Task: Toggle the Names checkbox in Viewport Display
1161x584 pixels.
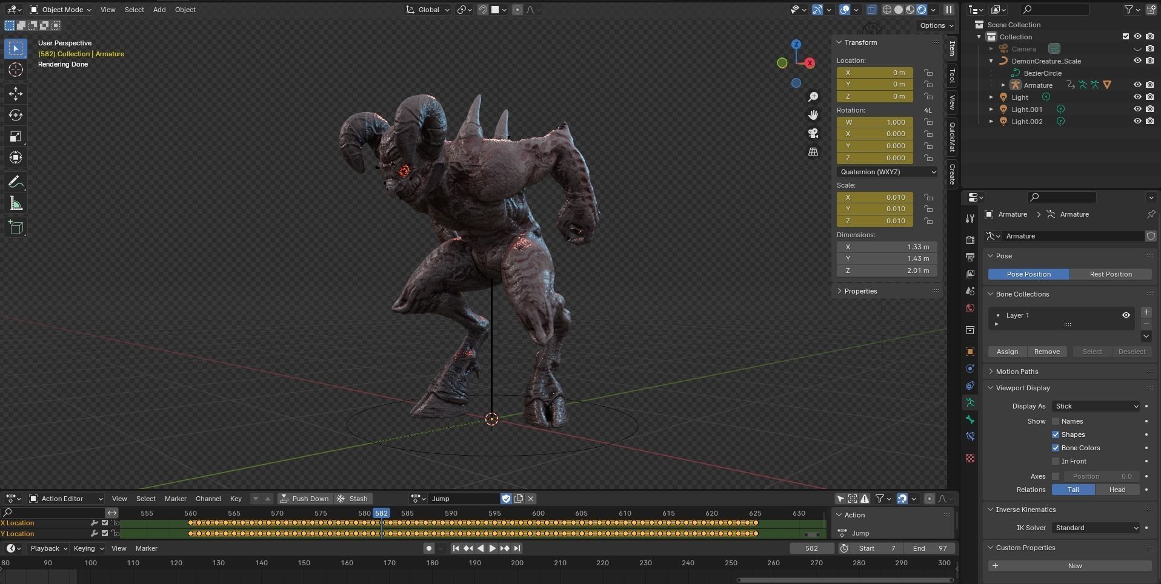Action: [1056, 421]
